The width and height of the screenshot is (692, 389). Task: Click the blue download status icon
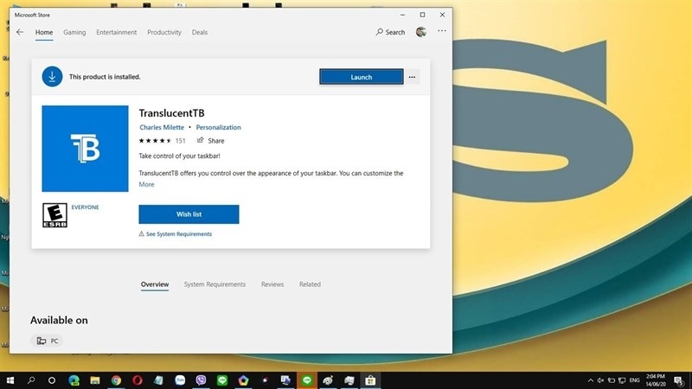[52, 77]
